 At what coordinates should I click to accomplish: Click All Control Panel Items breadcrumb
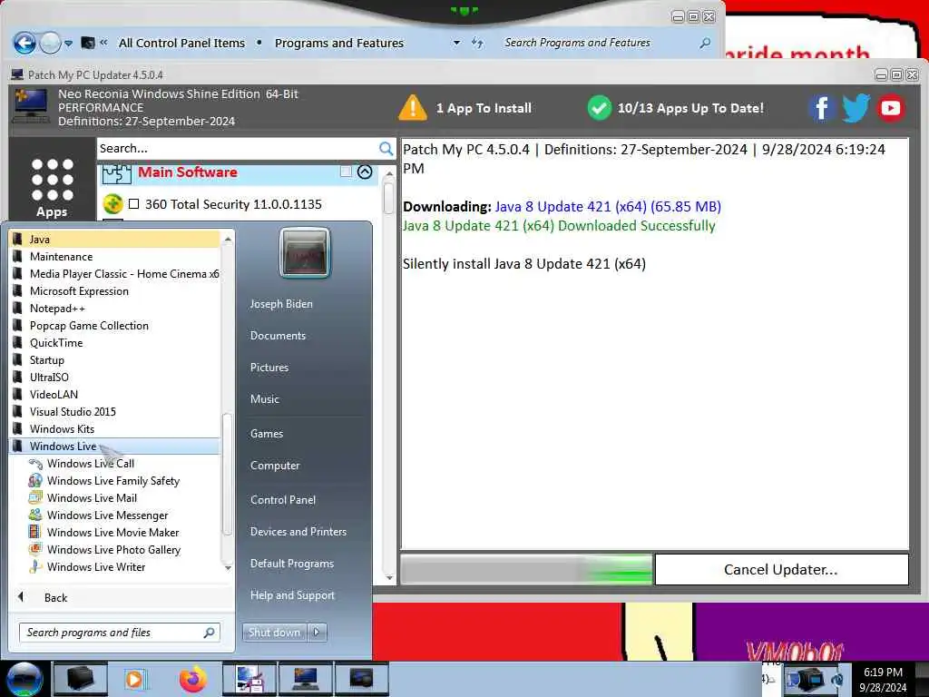pyautogui.click(x=181, y=43)
